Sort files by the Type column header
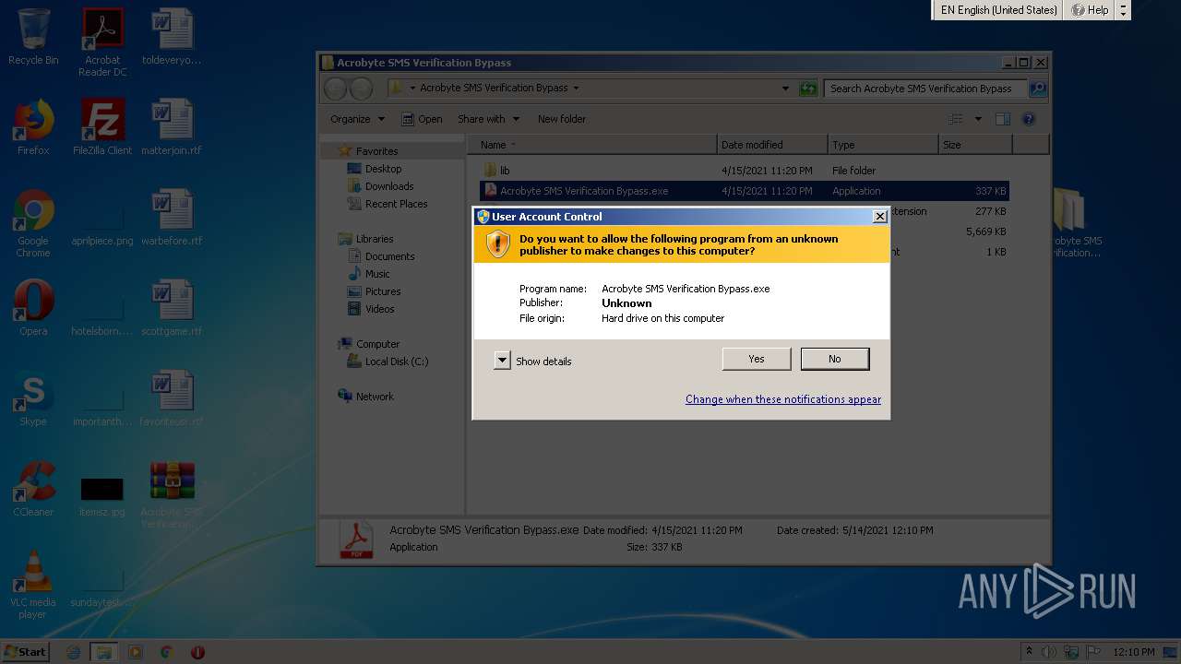 [883, 145]
